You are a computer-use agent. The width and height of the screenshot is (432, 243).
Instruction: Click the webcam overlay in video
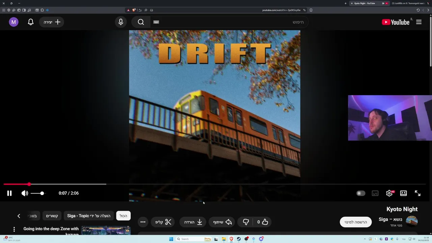[x=390, y=118]
